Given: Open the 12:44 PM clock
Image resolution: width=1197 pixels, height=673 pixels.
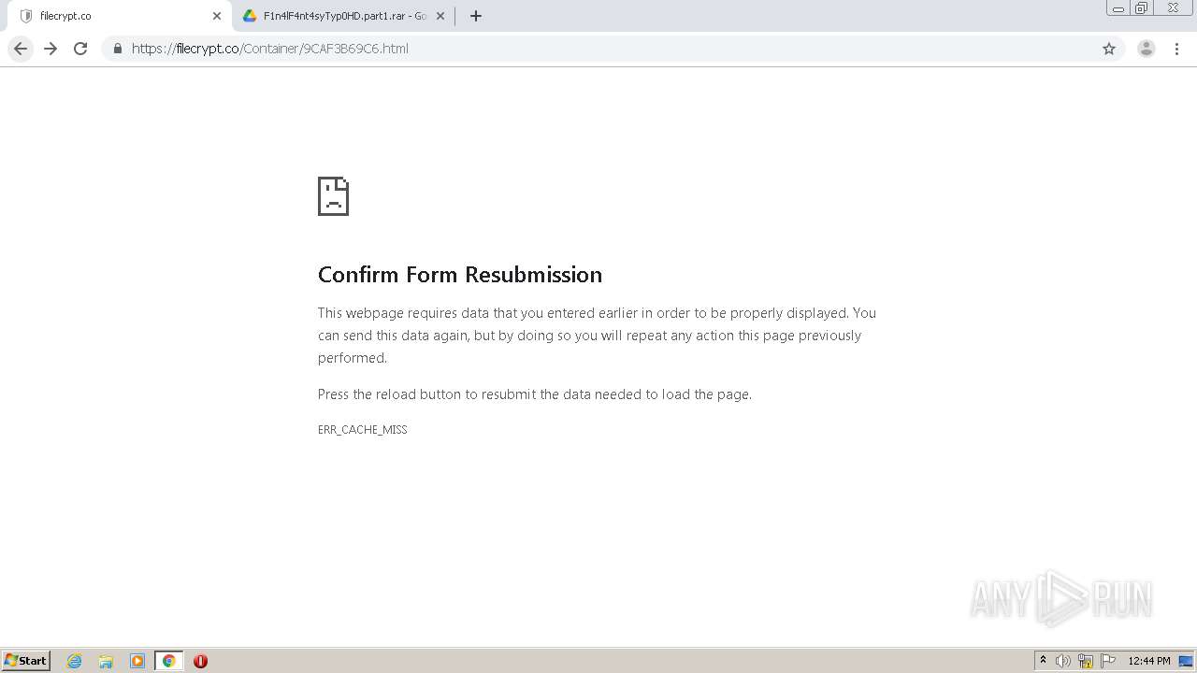Looking at the screenshot, I should 1149,661.
